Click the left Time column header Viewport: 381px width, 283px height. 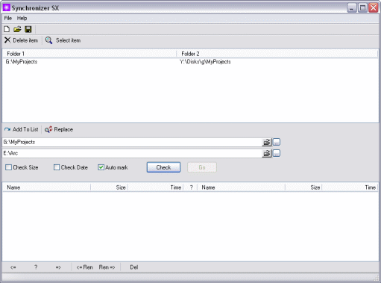click(x=155, y=187)
